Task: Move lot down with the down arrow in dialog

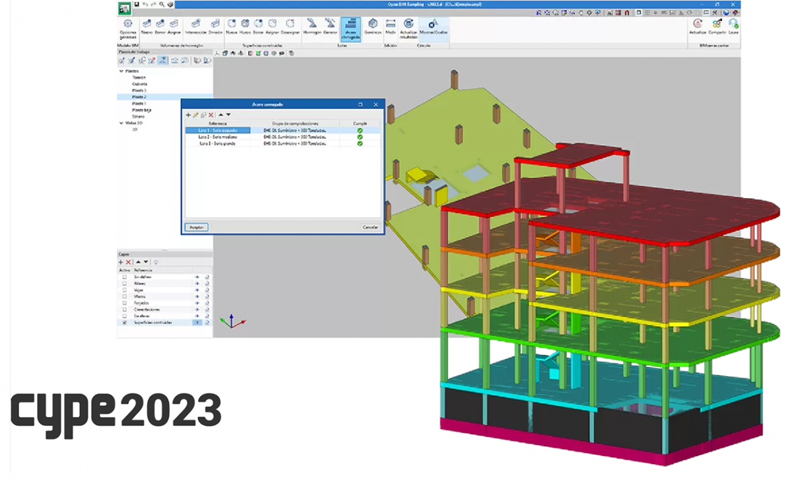Action: pos(228,115)
